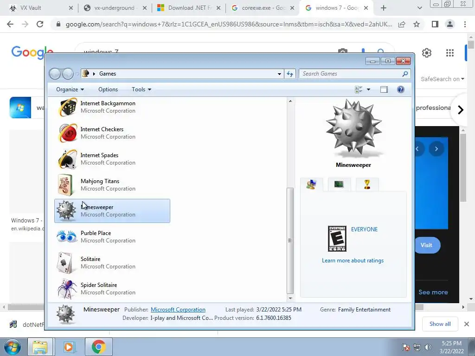The width and height of the screenshot is (475, 356).
Task: Click the taskbar clock showing 5:25 PM
Action: coord(452,347)
